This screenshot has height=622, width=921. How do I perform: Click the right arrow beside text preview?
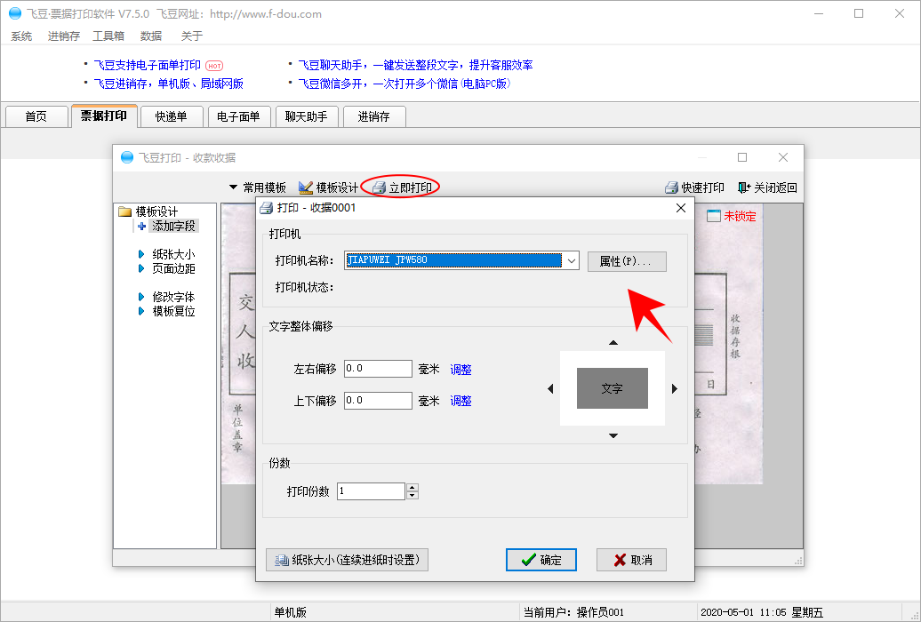click(675, 389)
